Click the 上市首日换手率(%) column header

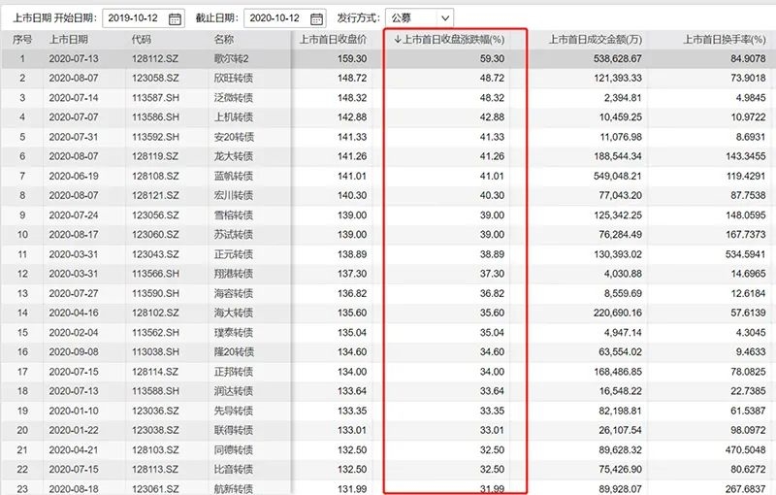click(x=724, y=40)
